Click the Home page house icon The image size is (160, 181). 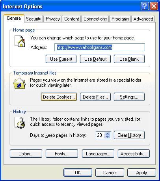point(20,41)
